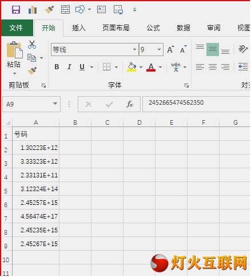Toggle Italic formatting
Screen dimensions: 251x277
click(69, 67)
